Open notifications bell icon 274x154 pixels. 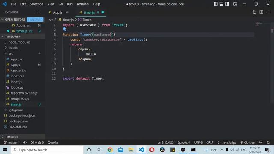coord(268,142)
